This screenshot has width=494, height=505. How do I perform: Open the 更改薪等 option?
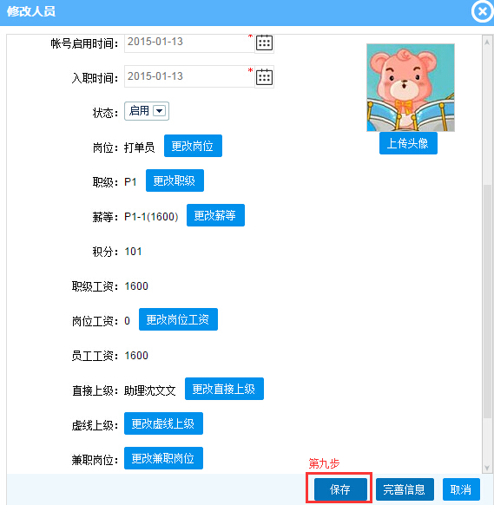215,215
